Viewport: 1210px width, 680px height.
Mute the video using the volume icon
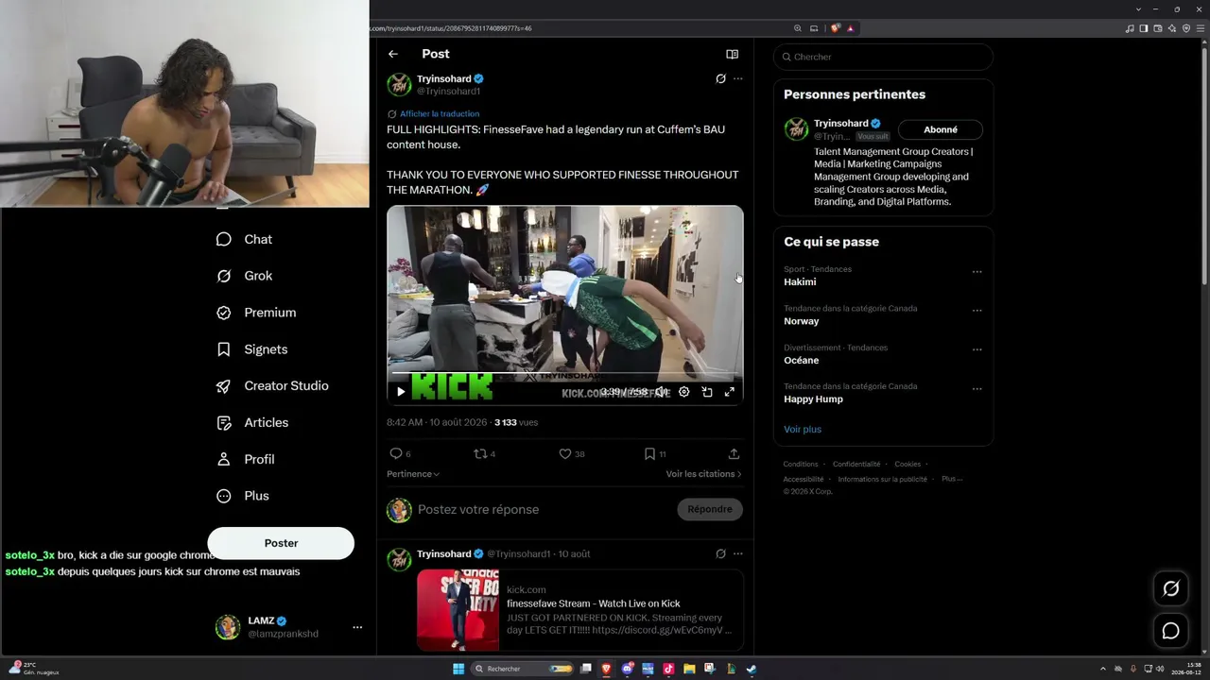pyautogui.click(x=662, y=392)
